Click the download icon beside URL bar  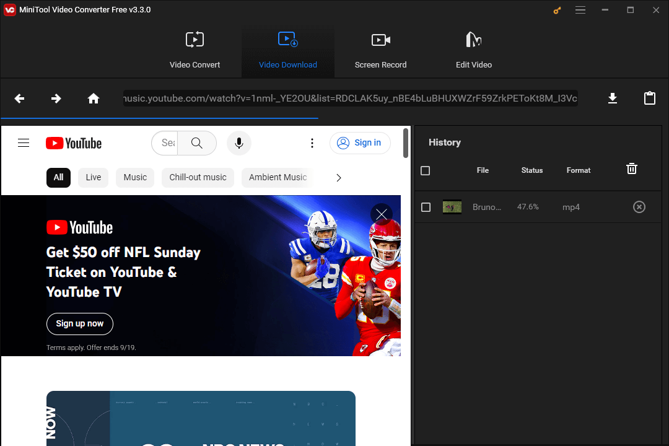(613, 98)
